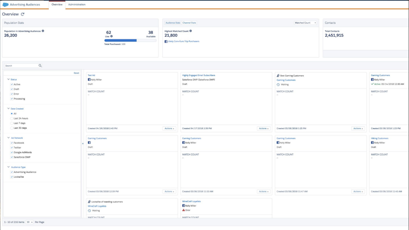This screenshot has height=230, width=409.
Task: Open Actions menu on Highly Engaged Email Subscribers
Action: coord(264,128)
